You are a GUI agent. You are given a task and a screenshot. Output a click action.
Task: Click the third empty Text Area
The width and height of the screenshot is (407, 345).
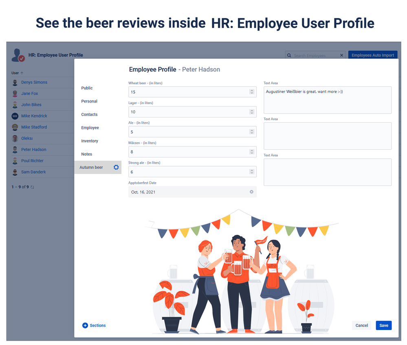pyautogui.click(x=328, y=172)
